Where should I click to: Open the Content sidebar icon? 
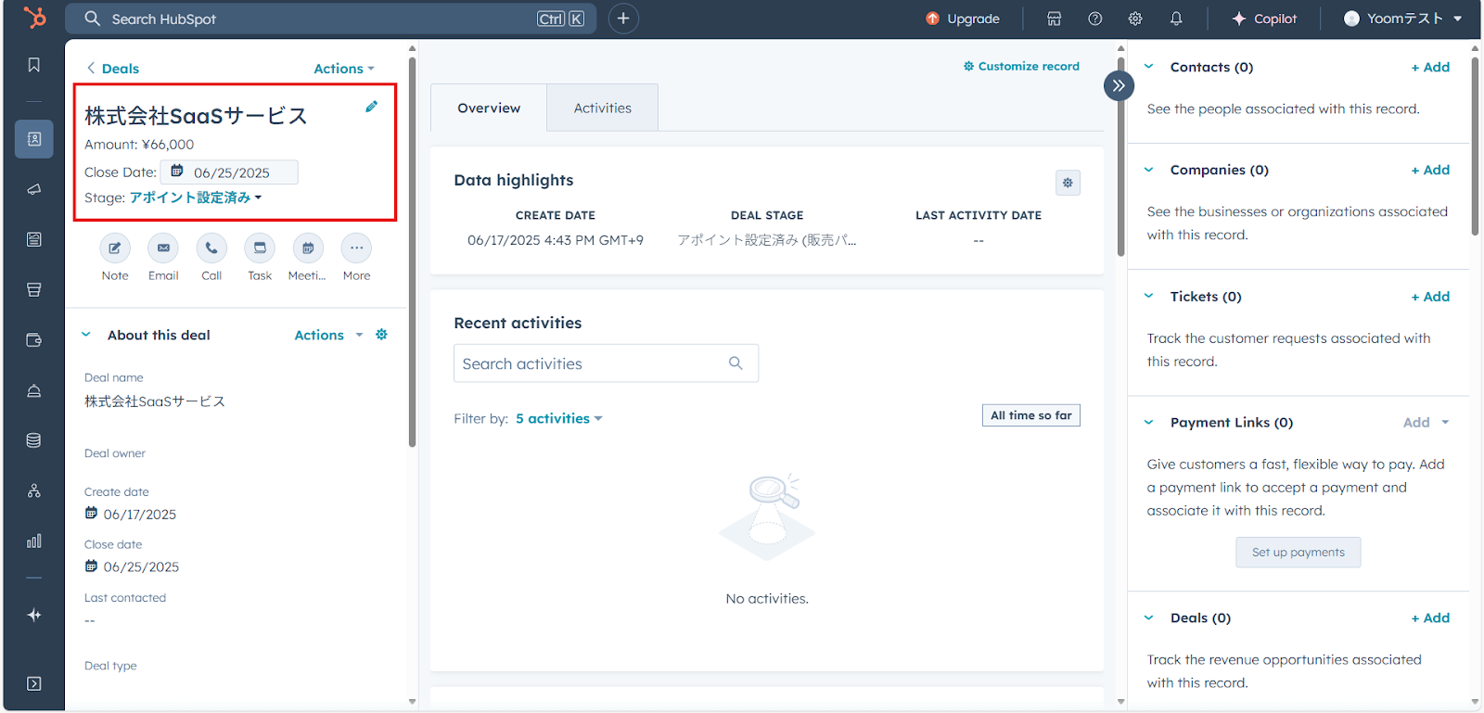(x=34, y=239)
